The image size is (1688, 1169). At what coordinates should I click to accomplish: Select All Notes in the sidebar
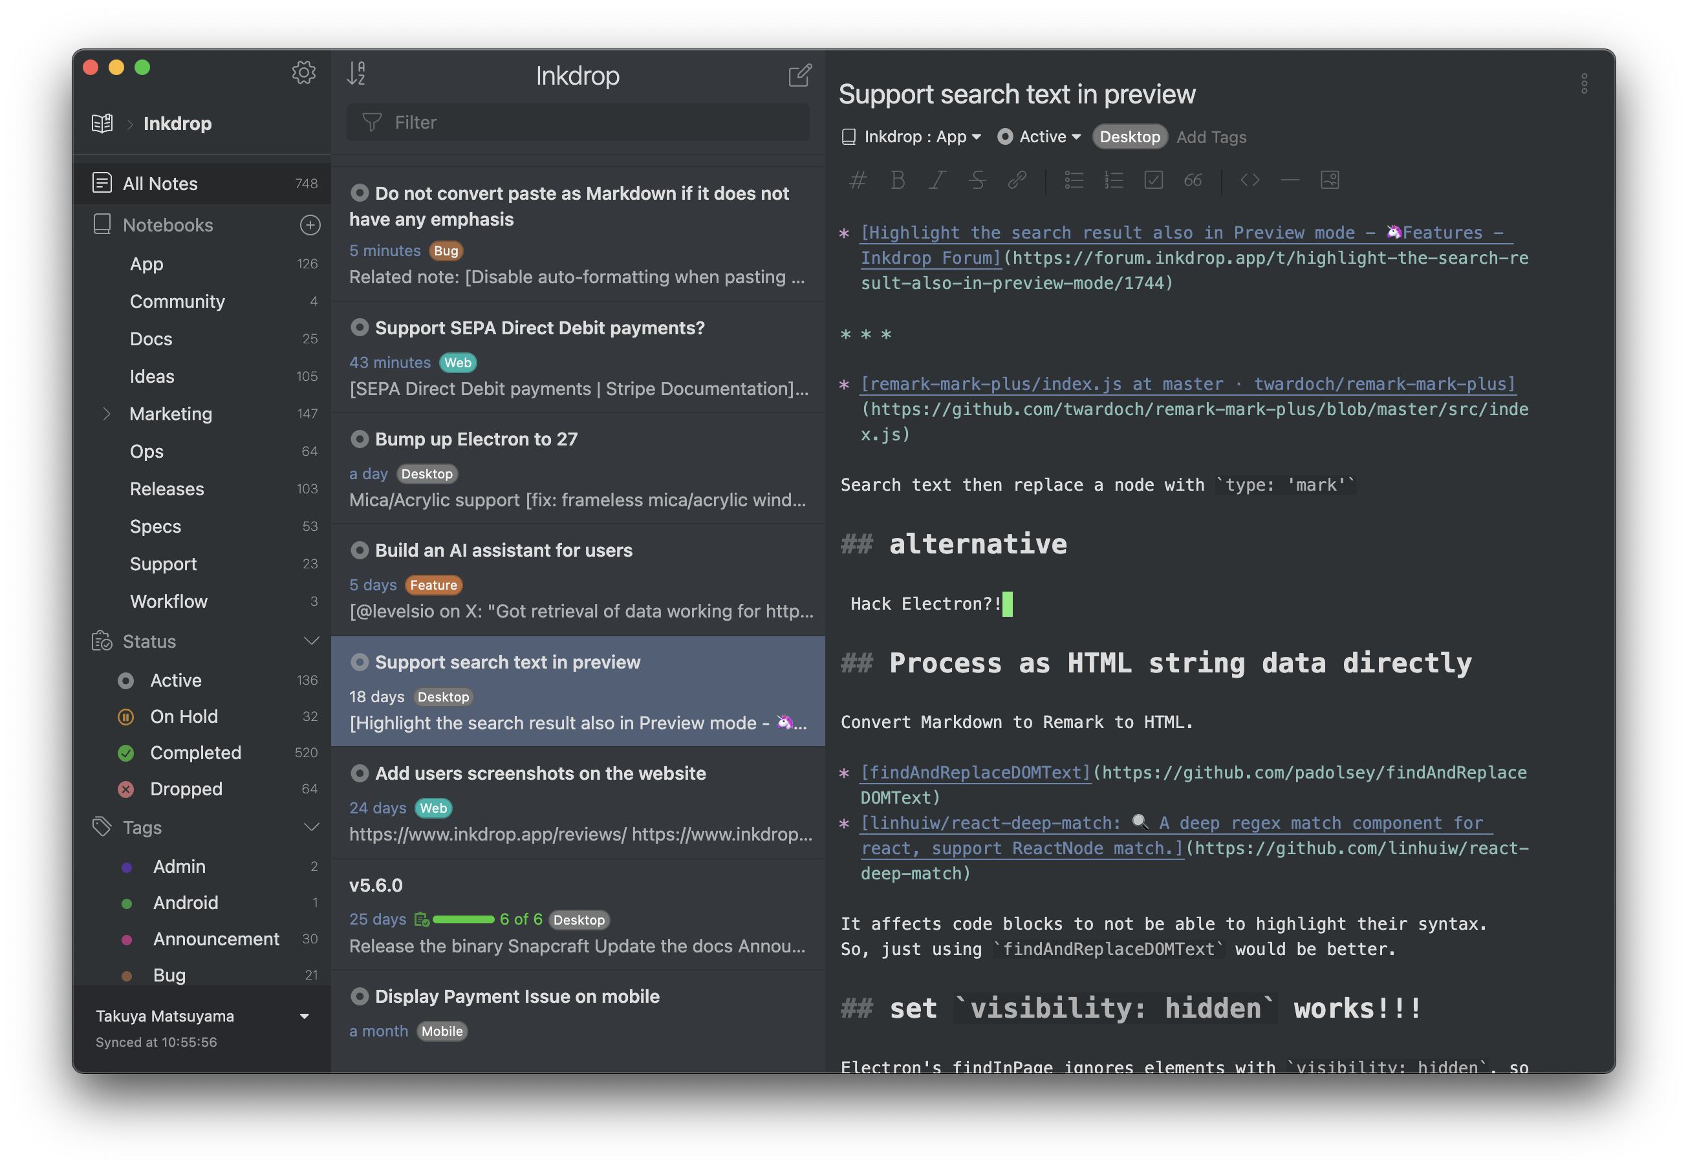click(x=160, y=183)
